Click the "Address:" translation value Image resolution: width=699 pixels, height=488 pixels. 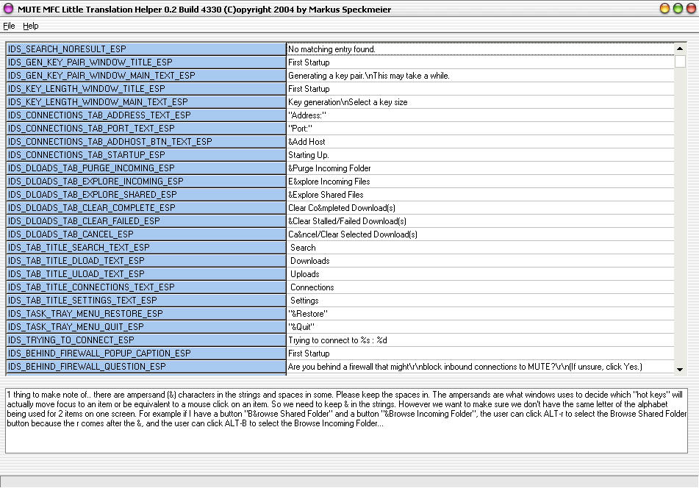pyautogui.click(x=480, y=115)
